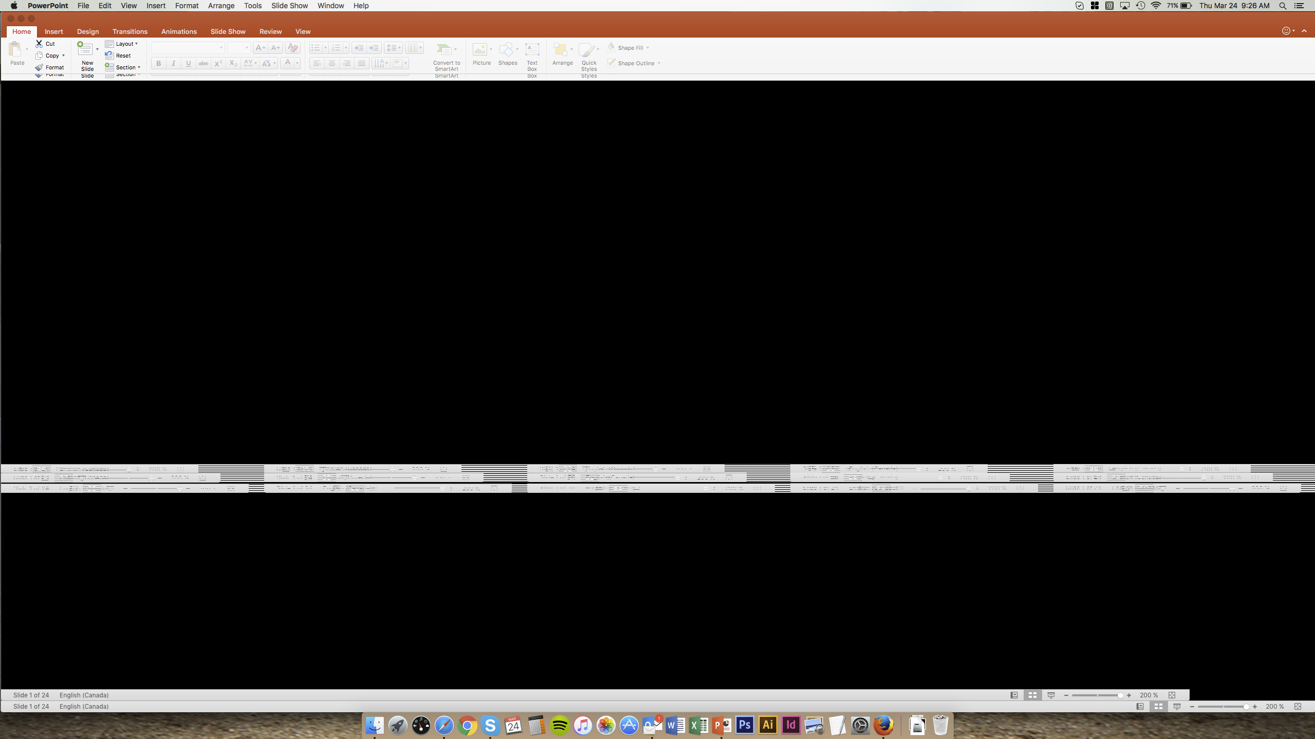1315x739 pixels.
Task: Open the File menu
Action: pos(83,6)
